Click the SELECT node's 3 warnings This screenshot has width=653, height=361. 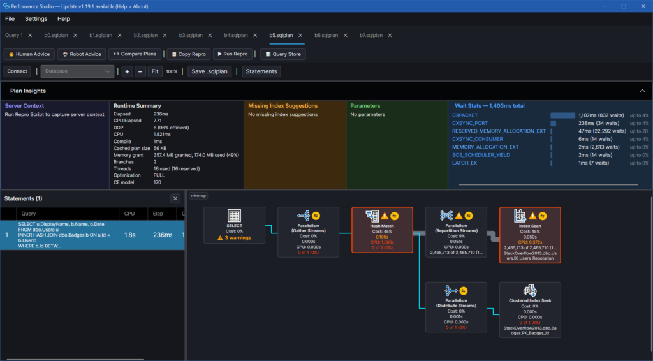coord(235,238)
